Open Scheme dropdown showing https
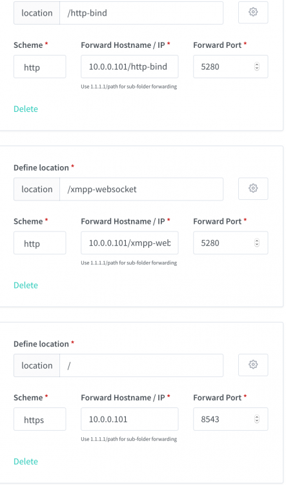This screenshot has width=286, height=485. click(39, 419)
